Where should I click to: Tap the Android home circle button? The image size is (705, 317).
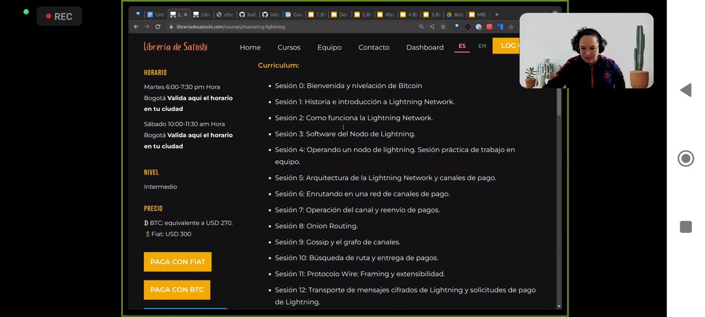point(686,158)
